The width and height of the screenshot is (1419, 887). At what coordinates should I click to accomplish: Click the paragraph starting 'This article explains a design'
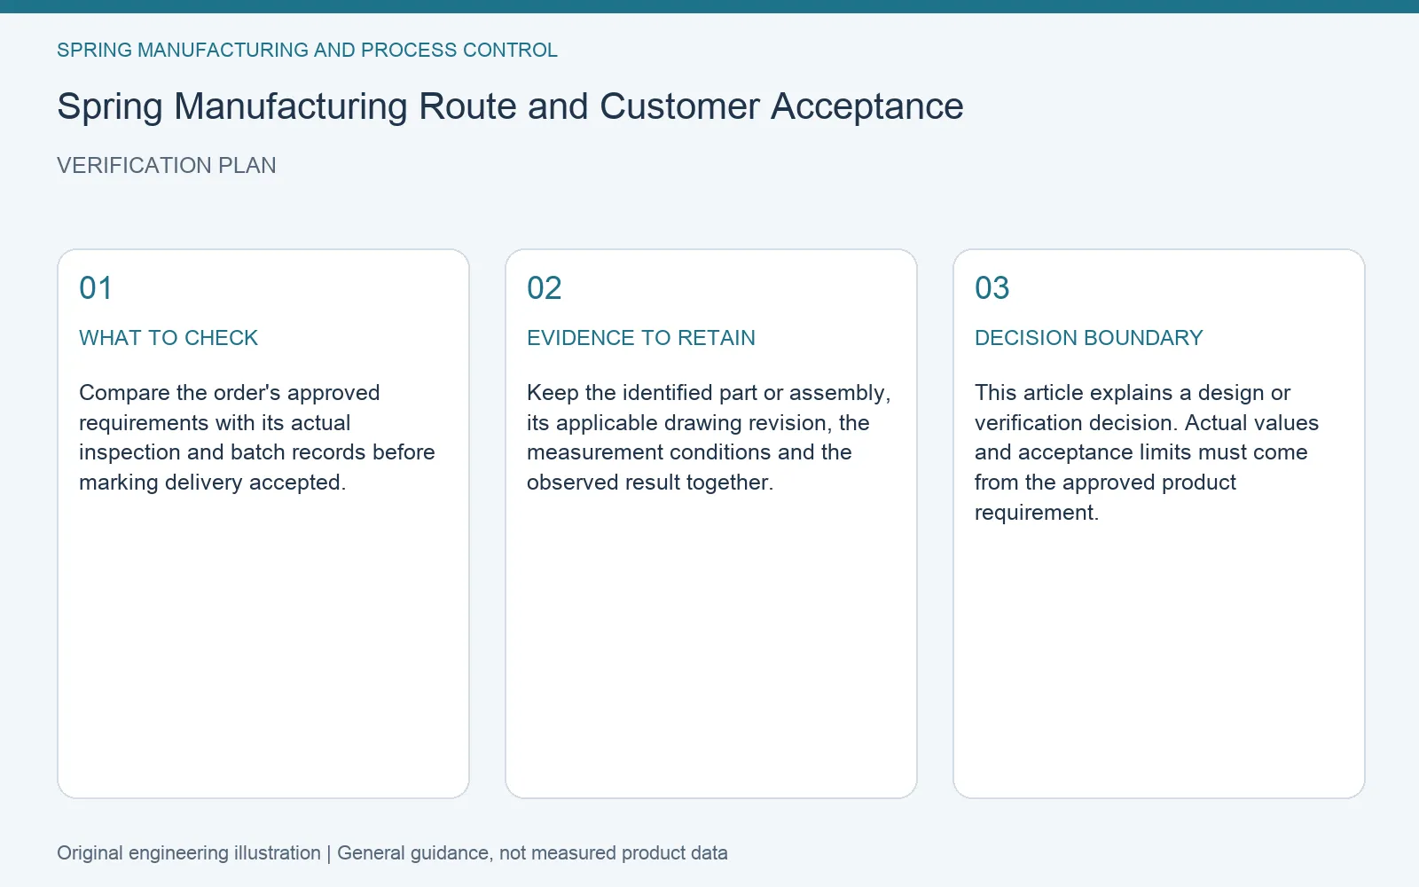[1147, 452]
